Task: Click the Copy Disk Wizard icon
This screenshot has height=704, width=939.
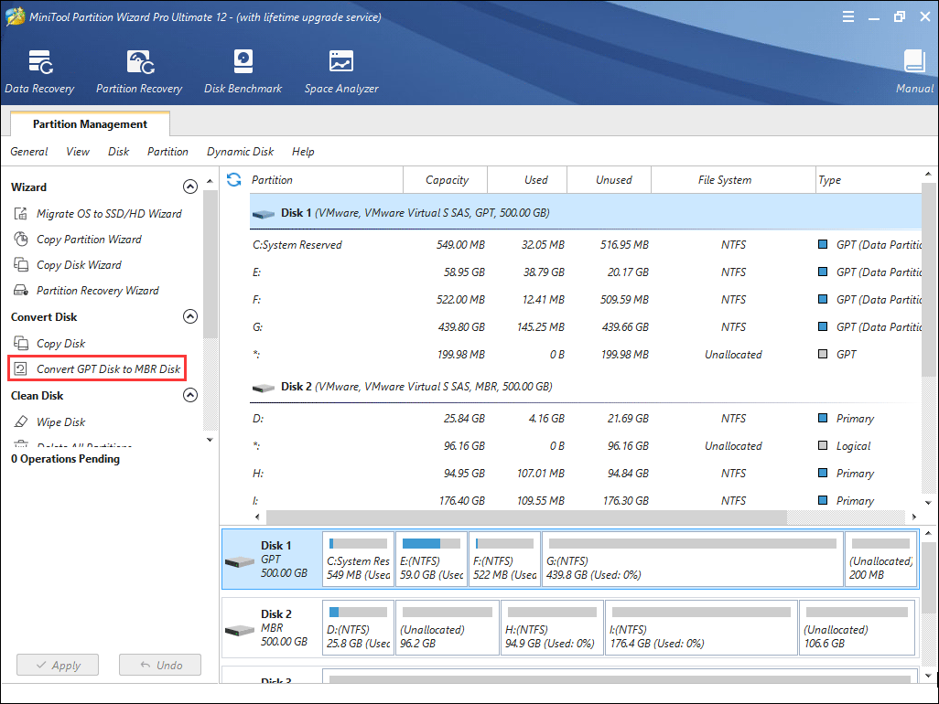Action: [21, 264]
